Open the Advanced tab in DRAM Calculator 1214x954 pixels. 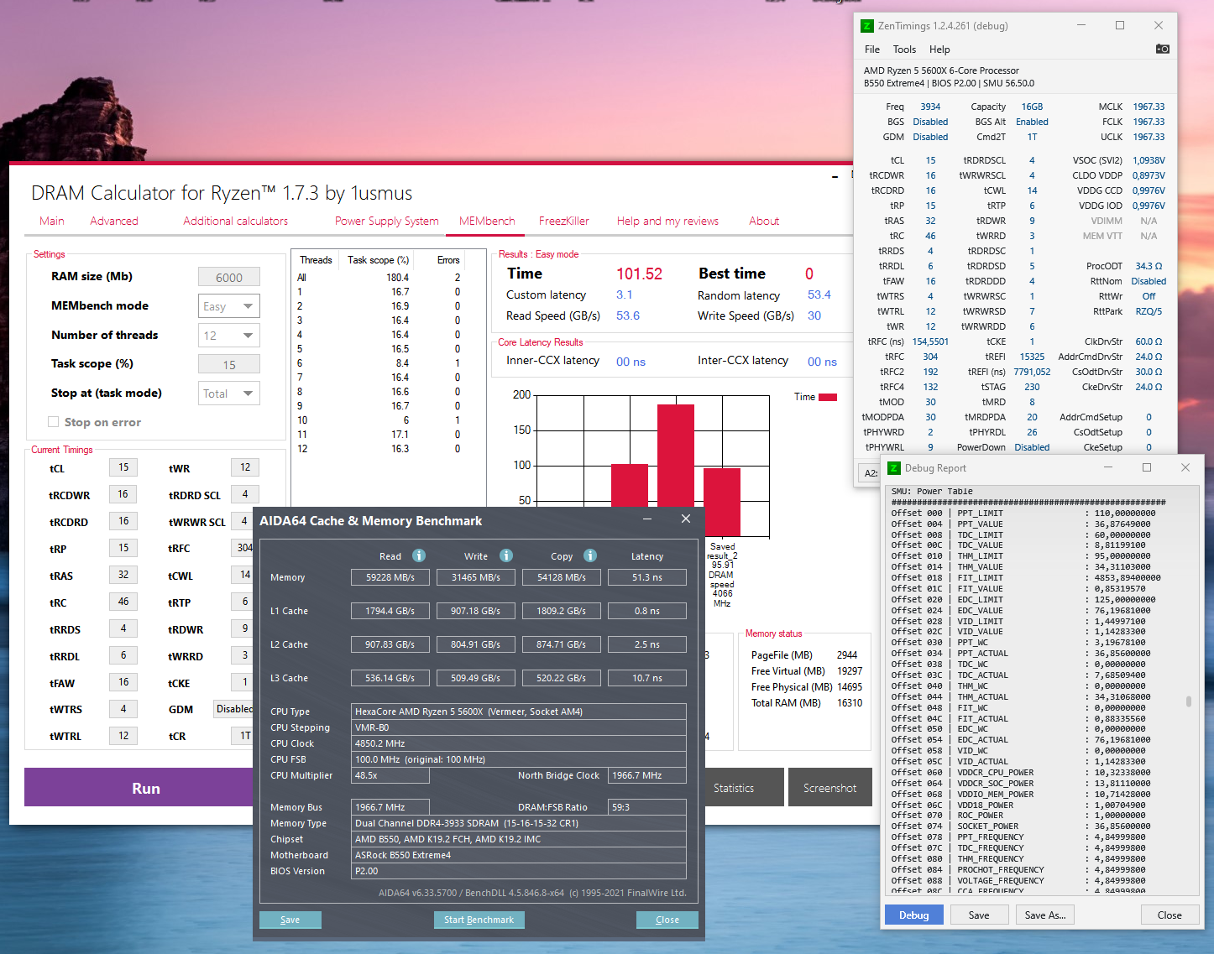click(114, 221)
